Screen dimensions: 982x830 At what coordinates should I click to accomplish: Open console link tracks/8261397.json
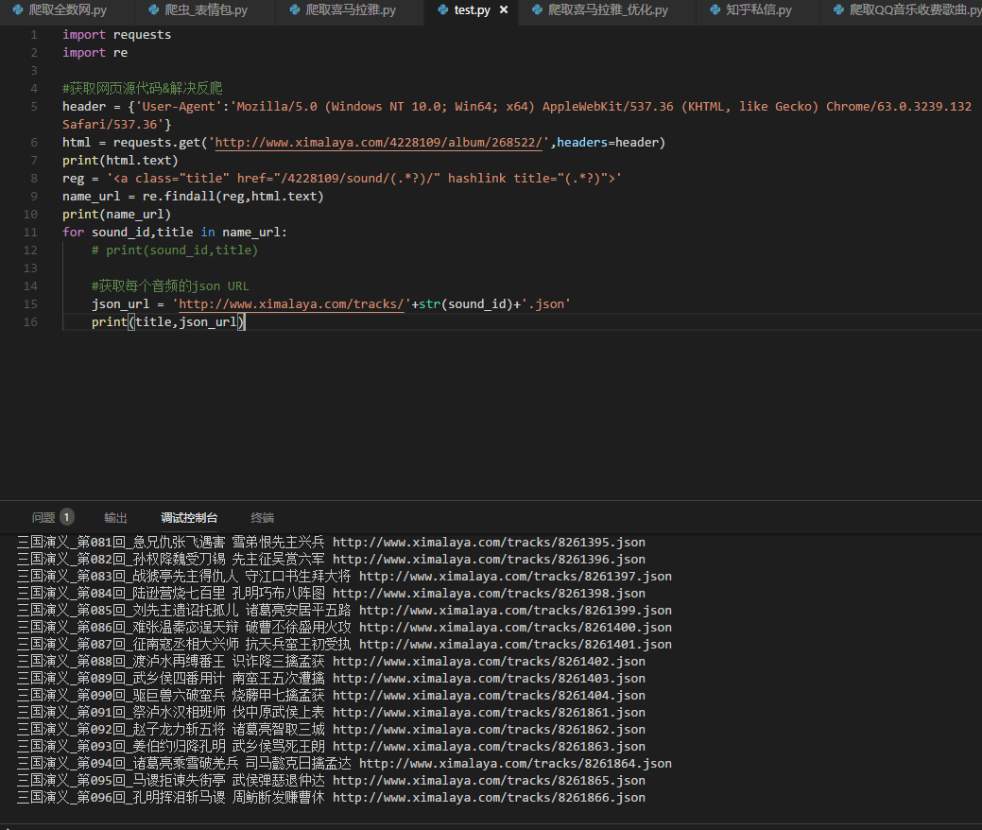[515, 577]
